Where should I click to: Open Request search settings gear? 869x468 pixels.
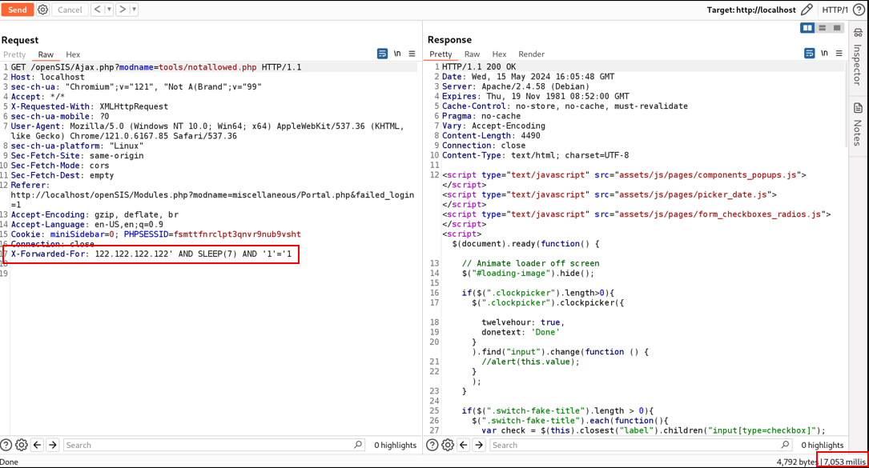point(22,445)
